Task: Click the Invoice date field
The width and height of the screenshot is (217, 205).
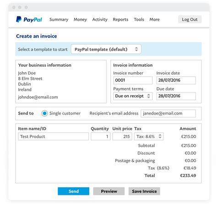Action: tap(176, 80)
